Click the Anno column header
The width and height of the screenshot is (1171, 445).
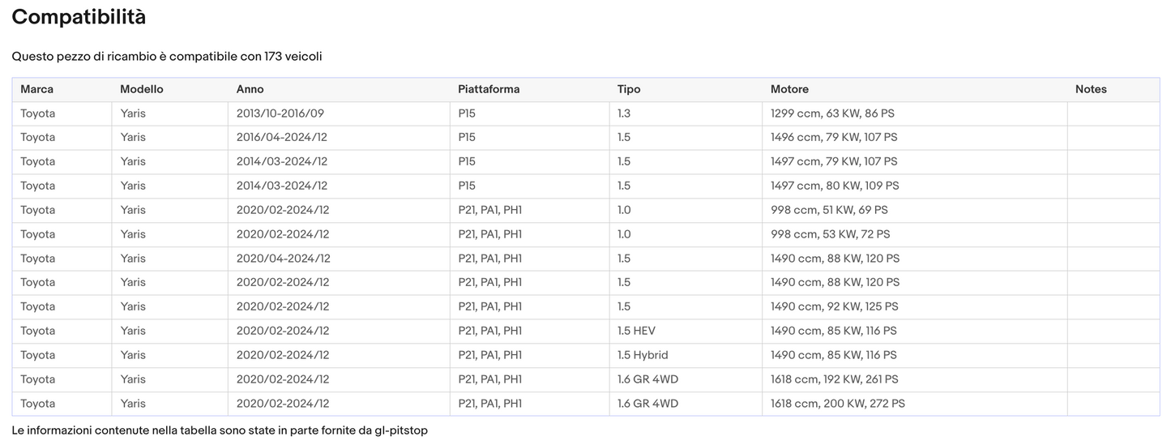click(x=250, y=89)
